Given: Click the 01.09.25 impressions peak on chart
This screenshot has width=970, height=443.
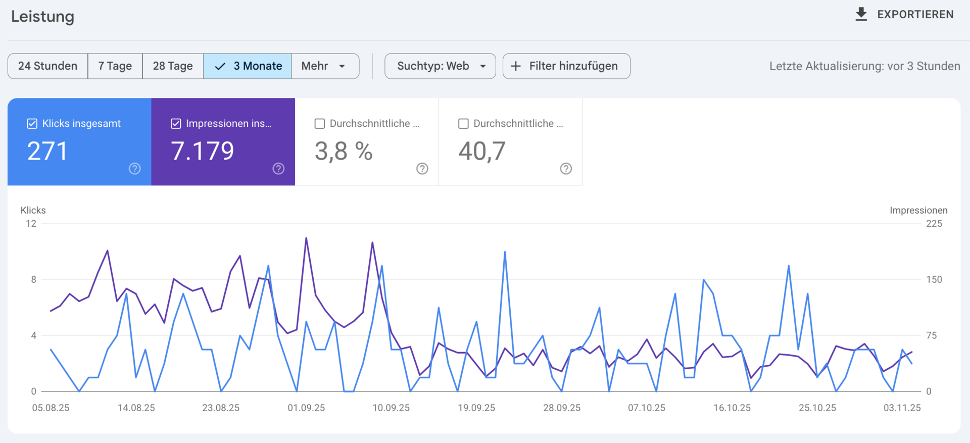Looking at the screenshot, I should [x=306, y=238].
